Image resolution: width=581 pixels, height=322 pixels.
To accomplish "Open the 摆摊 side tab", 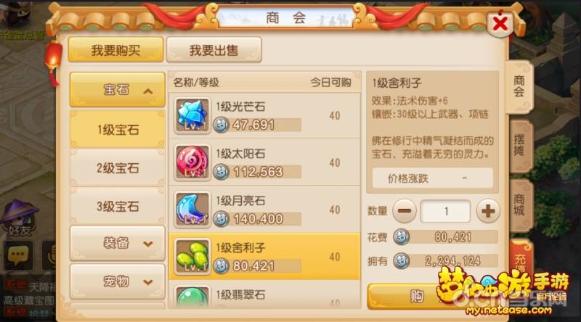I will (520, 146).
